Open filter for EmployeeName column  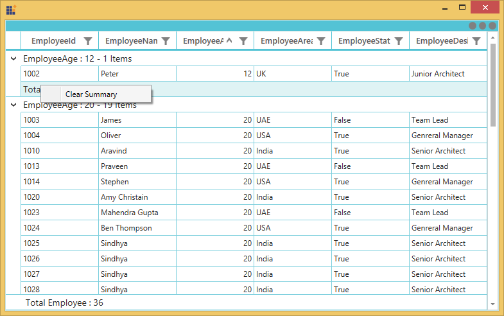[x=166, y=41]
